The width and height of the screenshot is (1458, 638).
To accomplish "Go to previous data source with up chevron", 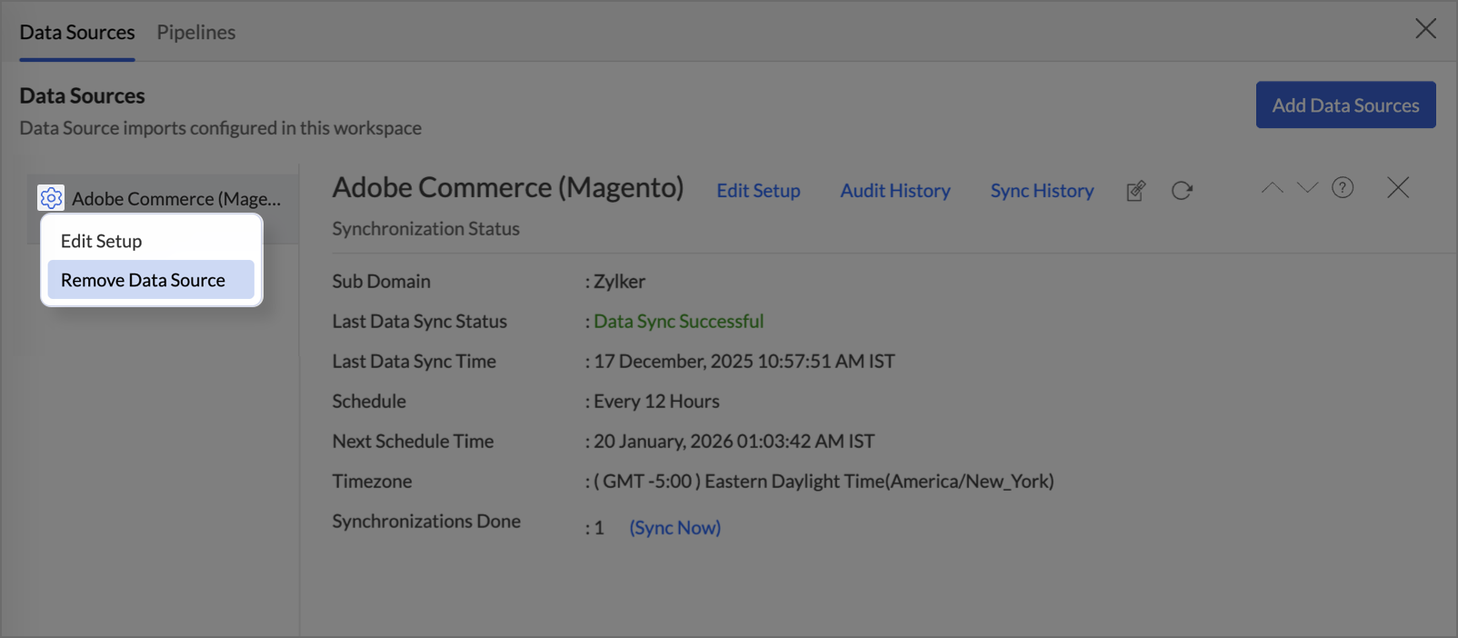I will point(1272,188).
